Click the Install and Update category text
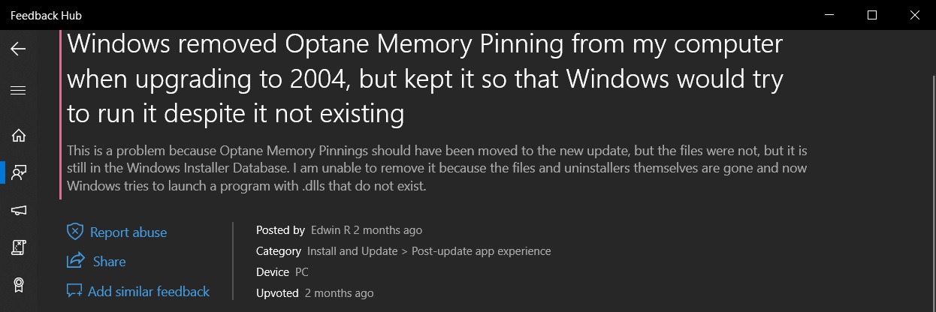Image resolution: width=936 pixels, height=312 pixels. coord(352,251)
